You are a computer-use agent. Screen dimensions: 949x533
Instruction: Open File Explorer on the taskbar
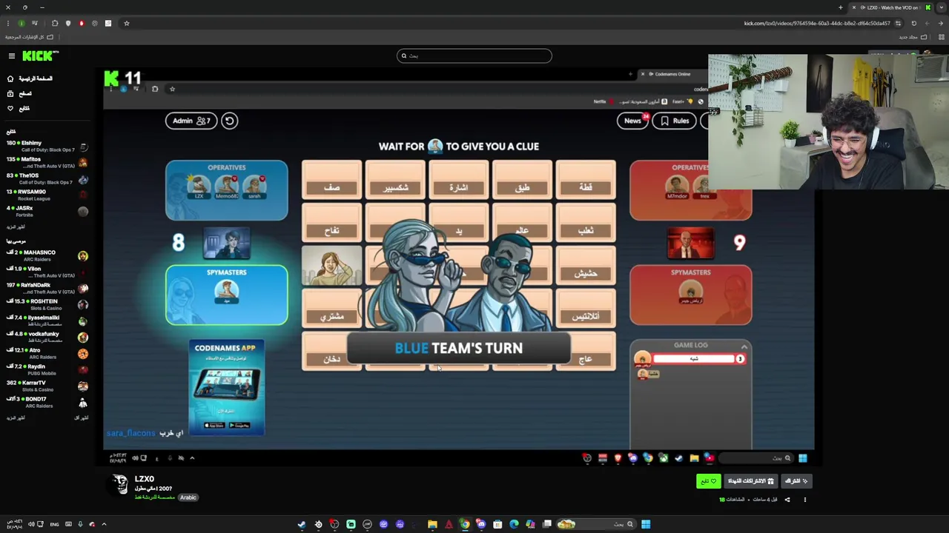(432, 524)
